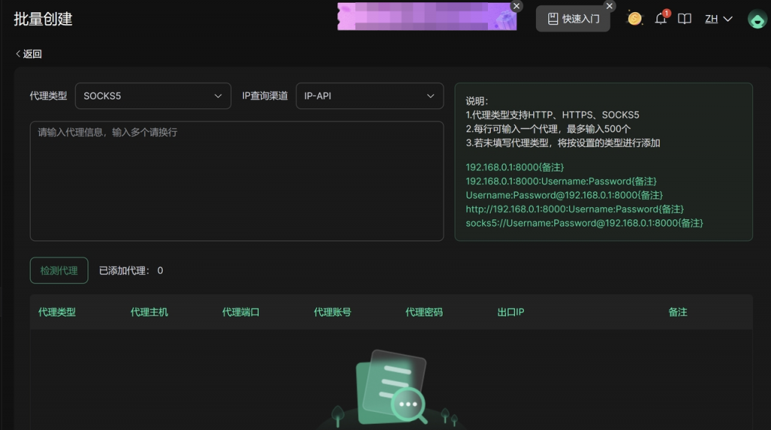The width and height of the screenshot is (771, 430).
Task: Open the IP查询渠道 IP-API dropdown
Action: coord(369,96)
